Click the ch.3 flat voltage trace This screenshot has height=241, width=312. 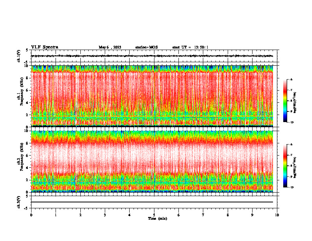[152, 202]
